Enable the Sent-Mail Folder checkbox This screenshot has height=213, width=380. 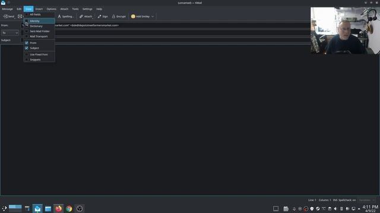pyautogui.click(x=27, y=31)
